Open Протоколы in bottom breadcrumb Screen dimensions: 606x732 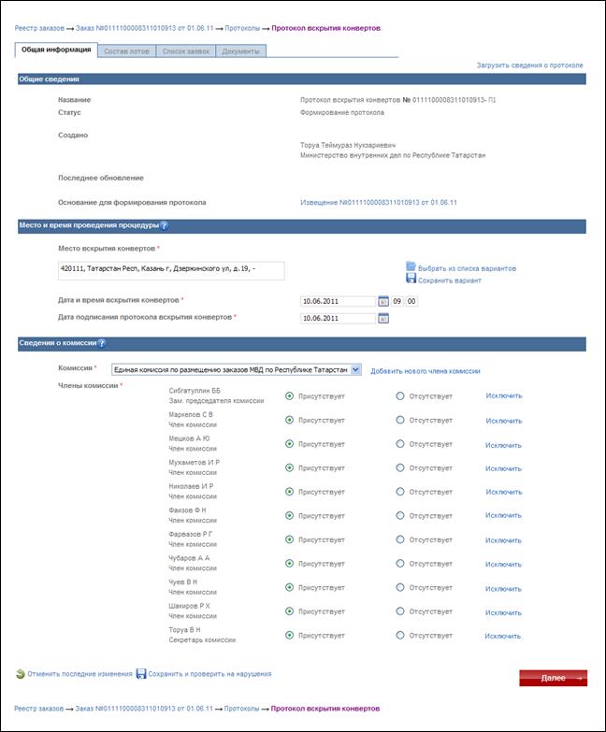coord(242,709)
